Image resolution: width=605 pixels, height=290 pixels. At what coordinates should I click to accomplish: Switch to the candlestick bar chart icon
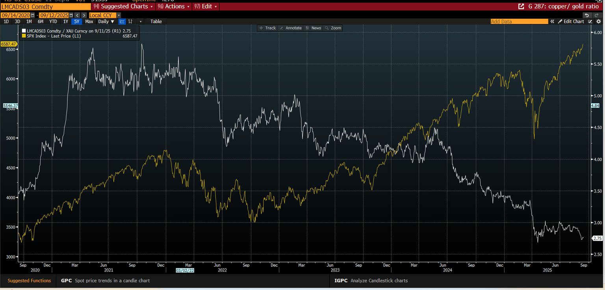(130, 22)
